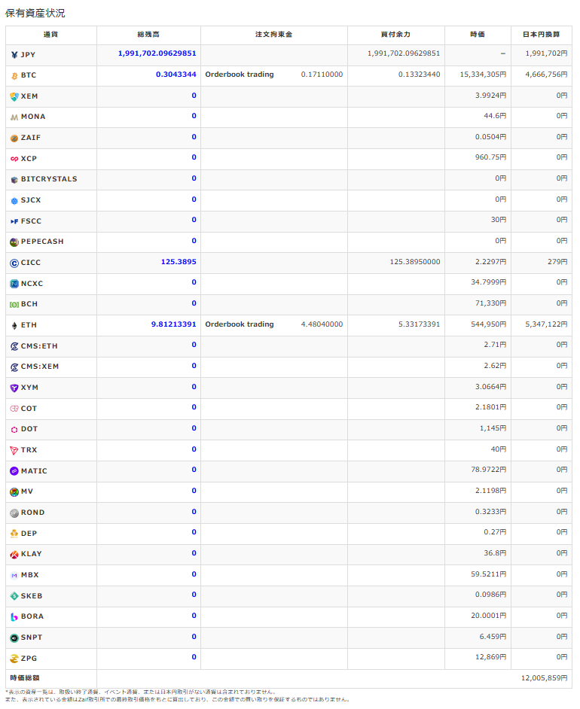Click the ETH ethereum icon
580x709 pixels.
[x=14, y=326]
